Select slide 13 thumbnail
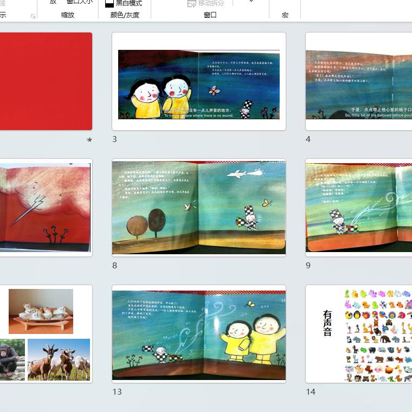 [199, 334]
